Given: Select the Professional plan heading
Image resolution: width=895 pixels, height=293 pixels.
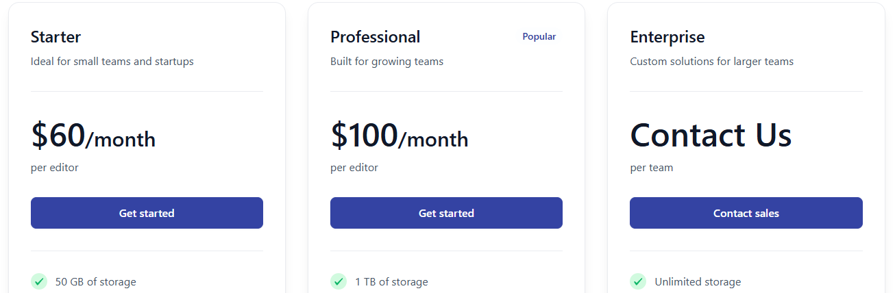Looking at the screenshot, I should click(375, 37).
